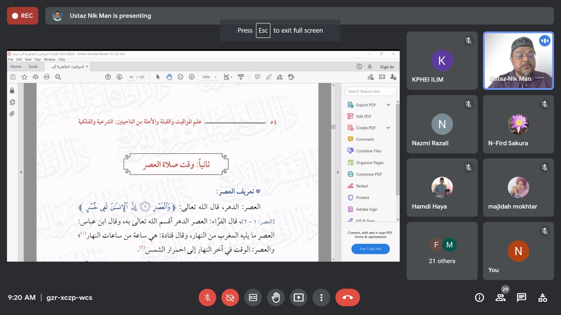Click the Combine Files tool icon

(349, 150)
